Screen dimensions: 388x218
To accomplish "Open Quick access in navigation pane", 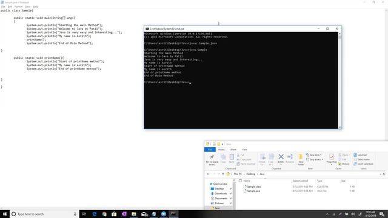I will pos(220,184).
